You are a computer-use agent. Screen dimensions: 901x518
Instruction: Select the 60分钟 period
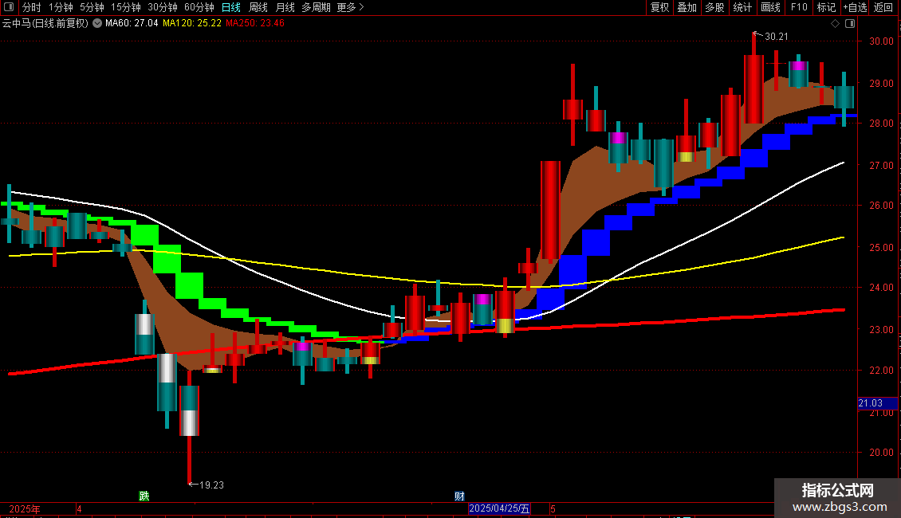pyautogui.click(x=199, y=7)
